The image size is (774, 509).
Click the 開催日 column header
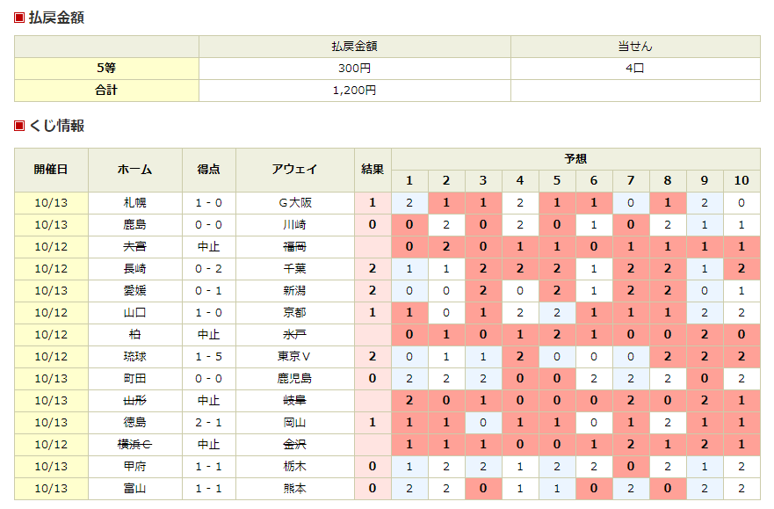click(51, 170)
